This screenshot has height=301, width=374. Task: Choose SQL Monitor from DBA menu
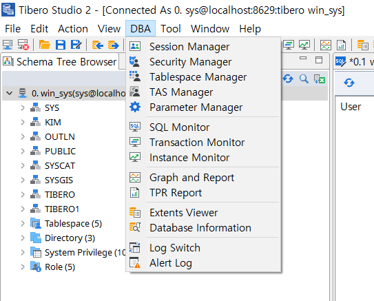pyautogui.click(x=203, y=127)
